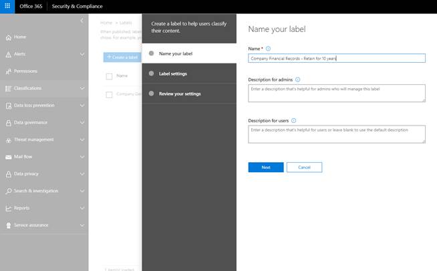Viewport: 437px width, 271px height.
Task: Tick the checkbox for the Company label row
Action: [109, 95]
